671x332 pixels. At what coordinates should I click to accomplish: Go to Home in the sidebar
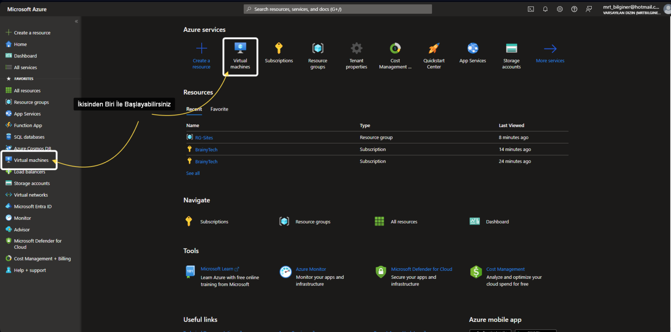[x=16, y=44]
